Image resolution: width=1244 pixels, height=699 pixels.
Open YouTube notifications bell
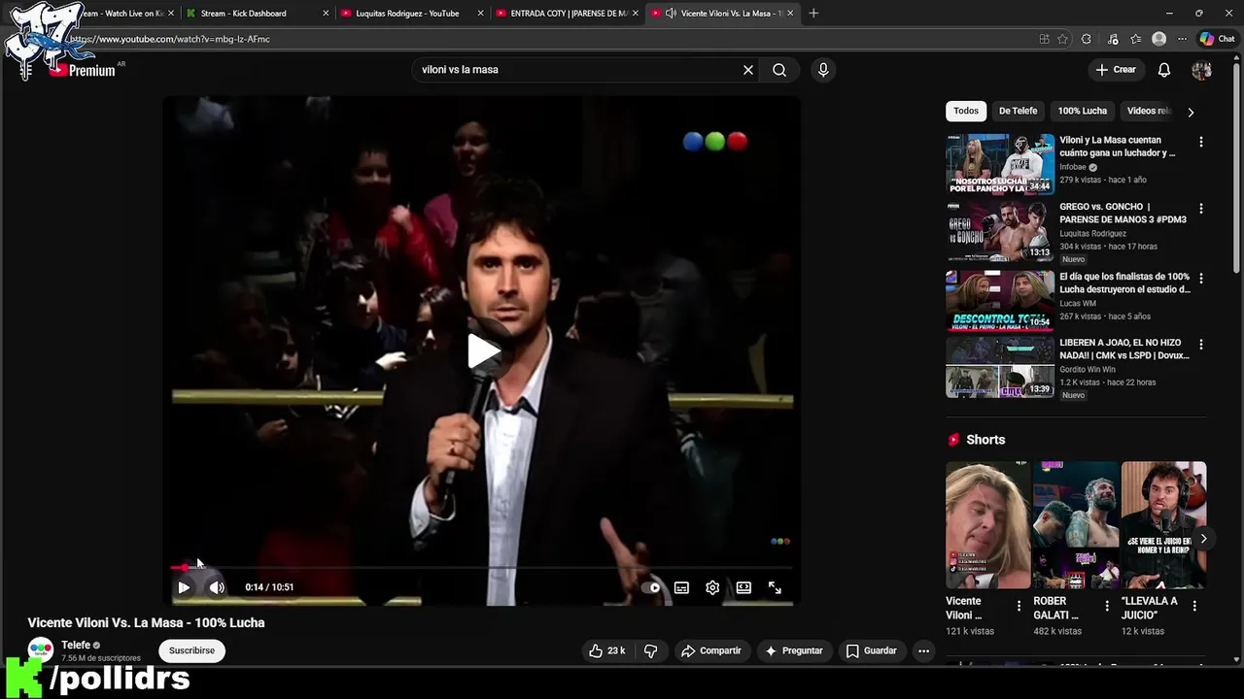click(1164, 70)
